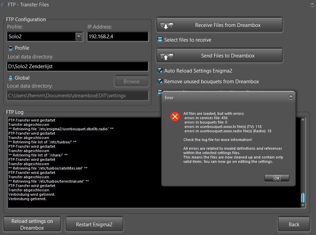Click log line retrieving userbouquet.dbe0b.radio
The height and width of the screenshot is (235, 316).
[61, 129]
